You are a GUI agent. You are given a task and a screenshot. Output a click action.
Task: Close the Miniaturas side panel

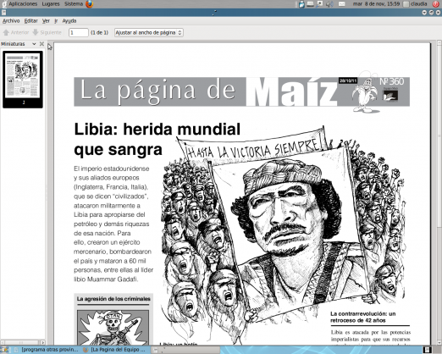[41, 44]
